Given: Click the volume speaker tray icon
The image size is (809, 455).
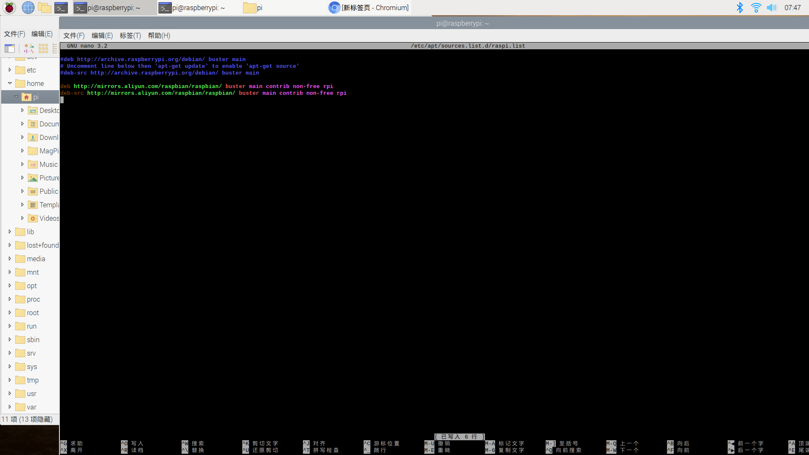Looking at the screenshot, I should pos(771,8).
